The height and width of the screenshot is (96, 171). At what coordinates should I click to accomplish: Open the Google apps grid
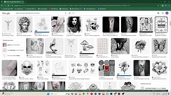163,13
